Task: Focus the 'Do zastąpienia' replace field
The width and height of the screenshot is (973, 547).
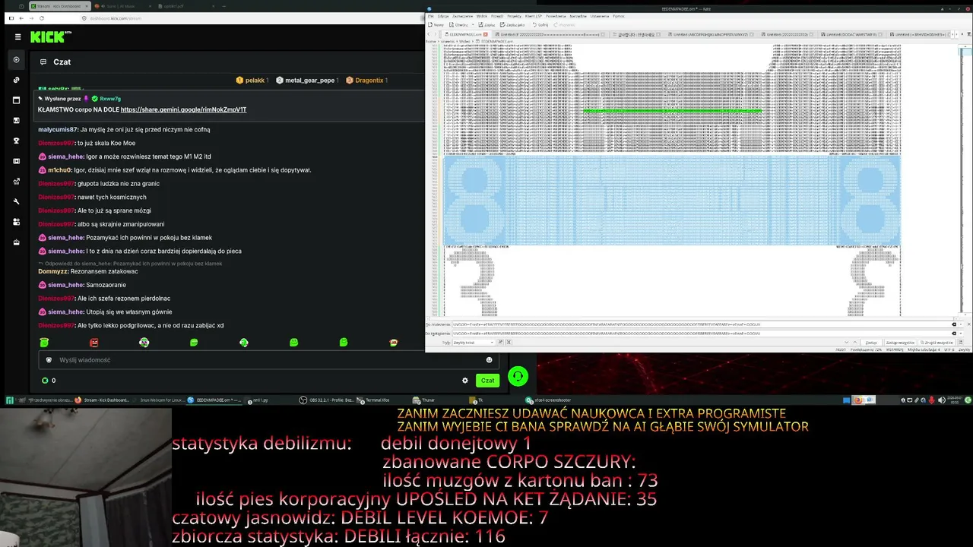Action: [699, 334]
